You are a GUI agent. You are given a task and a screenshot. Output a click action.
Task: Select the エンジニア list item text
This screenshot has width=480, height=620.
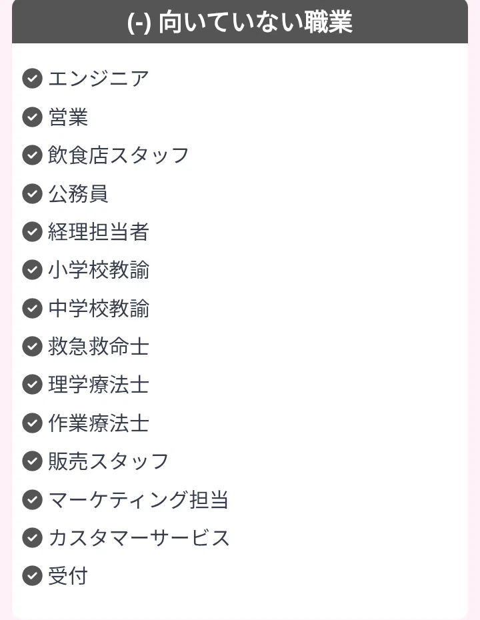point(99,79)
